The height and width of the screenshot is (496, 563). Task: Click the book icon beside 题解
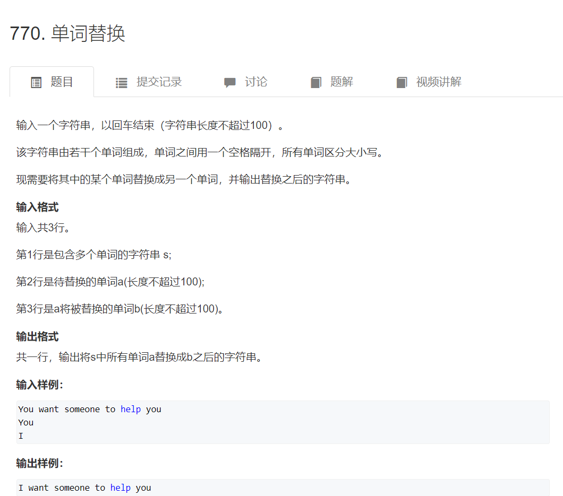tap(316, 82)
